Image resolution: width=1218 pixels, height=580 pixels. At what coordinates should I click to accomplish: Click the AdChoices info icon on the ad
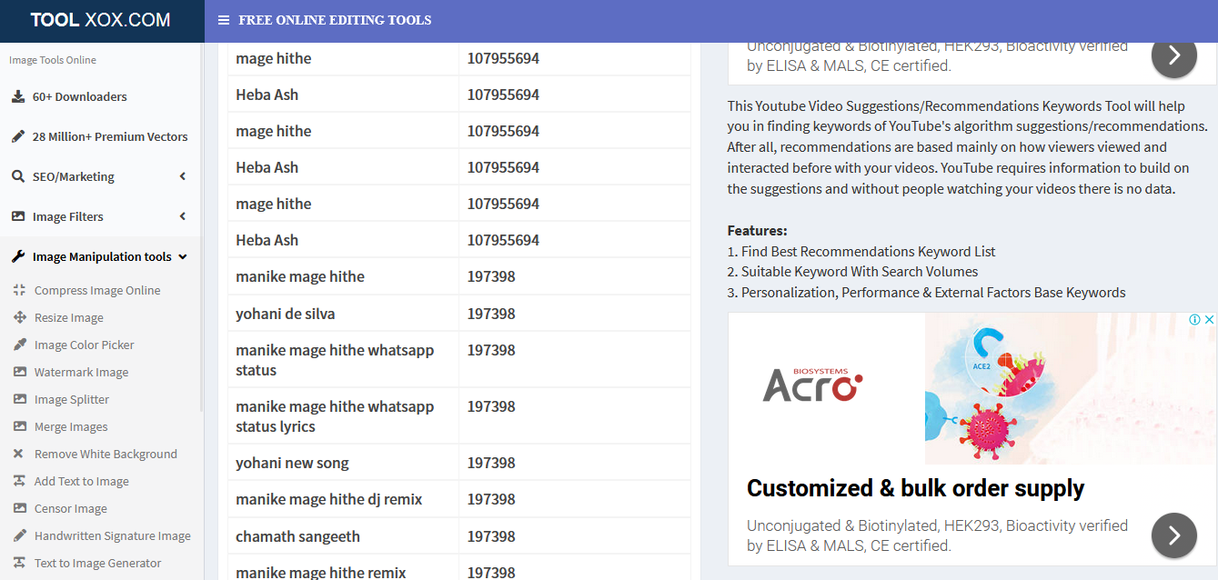pyautogui.click(x=1196, y=319)
